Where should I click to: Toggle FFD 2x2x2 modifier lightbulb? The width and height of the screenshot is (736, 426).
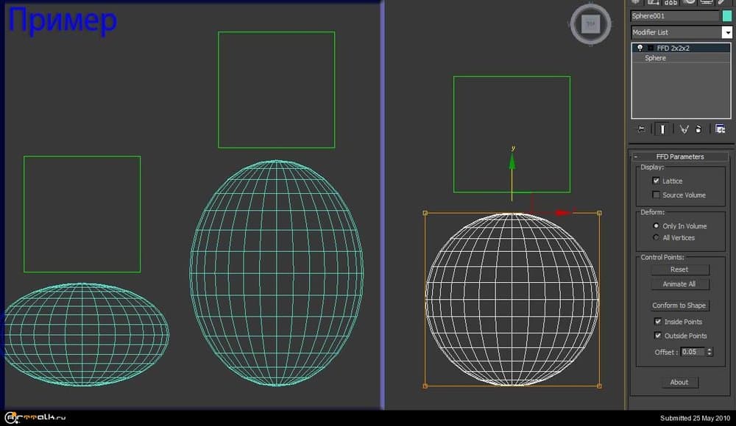640,48
